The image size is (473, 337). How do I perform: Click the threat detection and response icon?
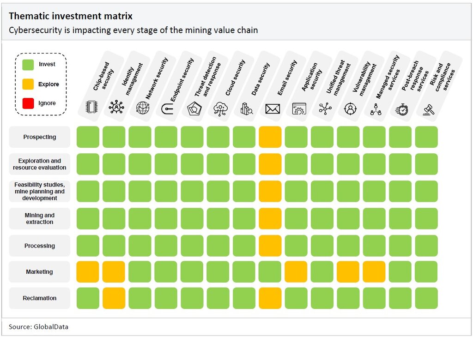coord(194,109)
